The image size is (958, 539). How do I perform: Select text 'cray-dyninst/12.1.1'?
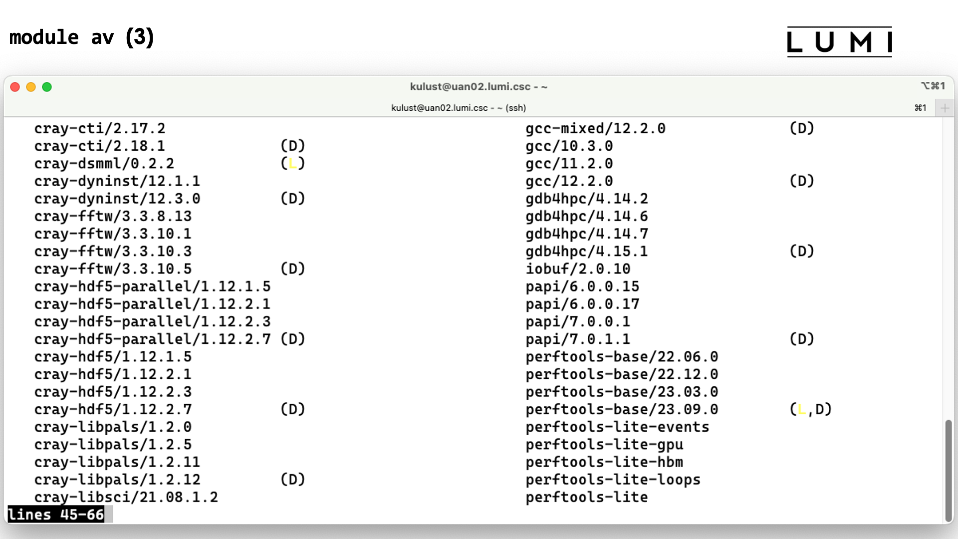[117, 181]
